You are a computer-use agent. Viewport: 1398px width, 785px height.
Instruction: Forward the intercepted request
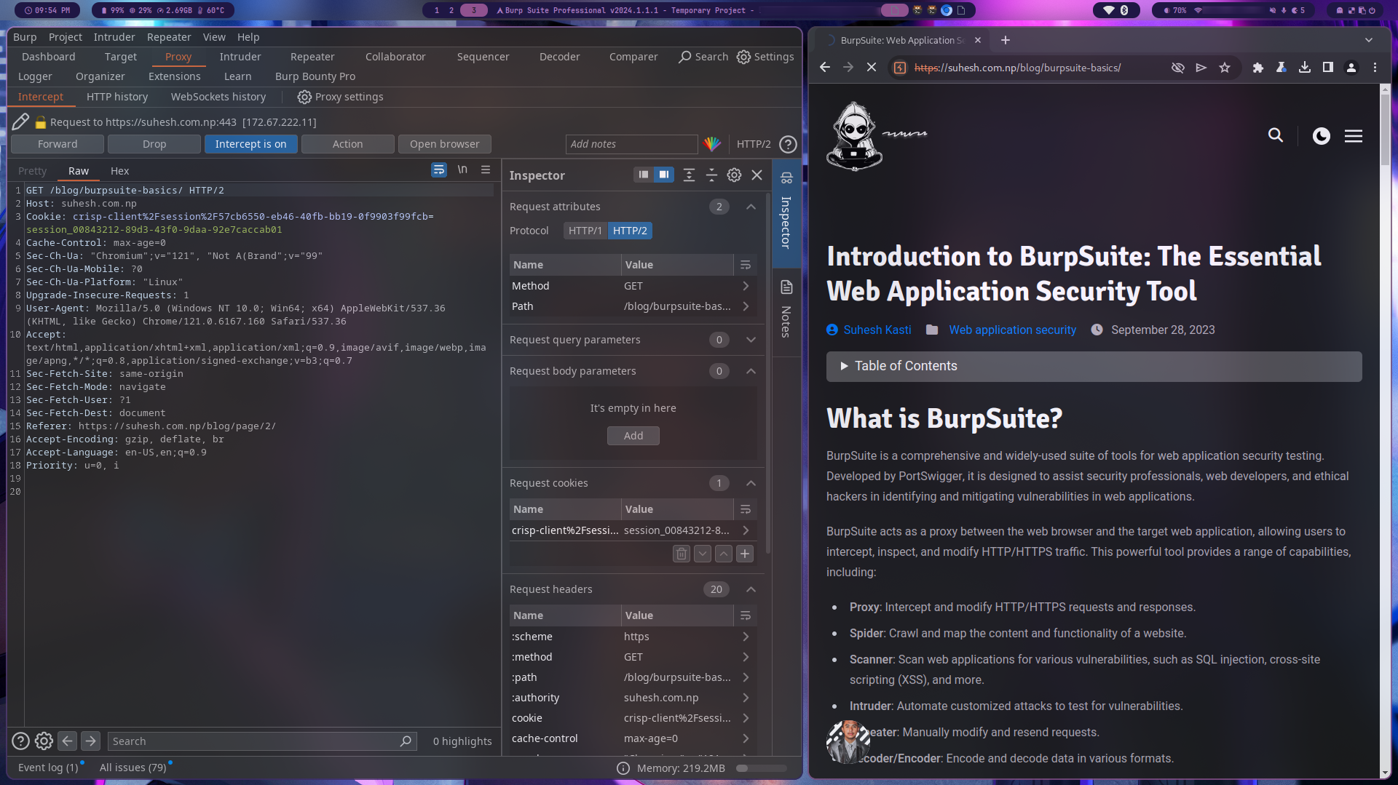pos(57,143)
